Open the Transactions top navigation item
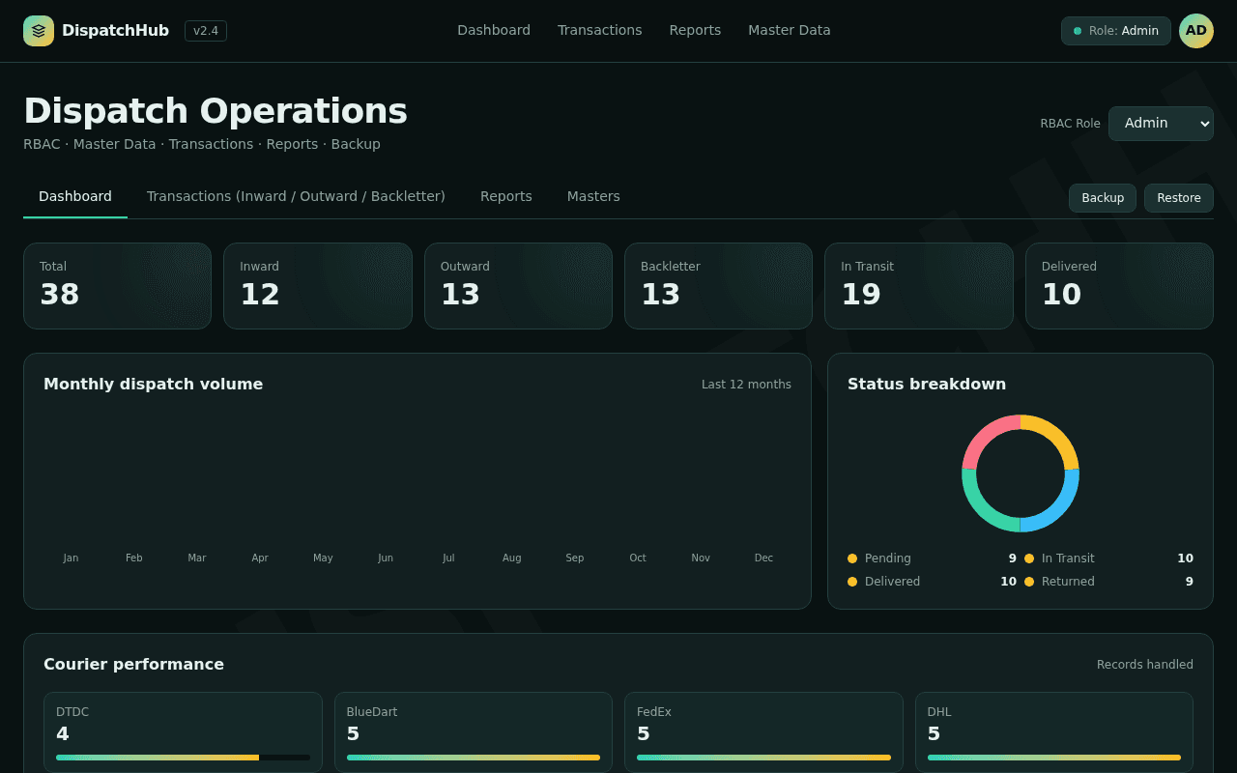Image resolution: width=1237 pixels, height=773 pixels. [600, 31]
